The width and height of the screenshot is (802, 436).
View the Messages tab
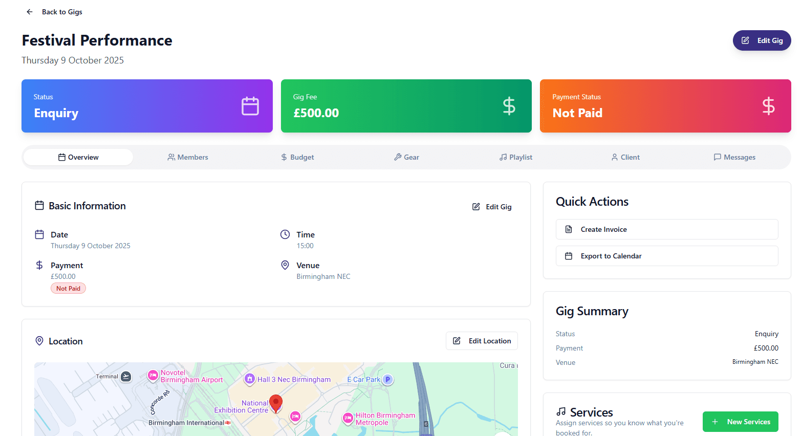pyautogui.click(x=734, y=157)
